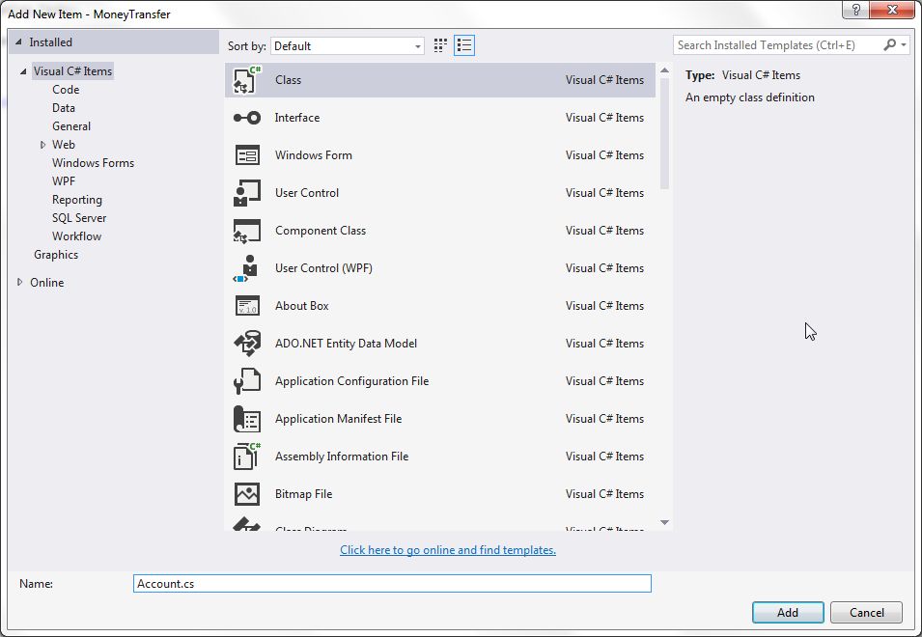Select the Graphics category
This screenshot has width=922, height=637.
56,255
